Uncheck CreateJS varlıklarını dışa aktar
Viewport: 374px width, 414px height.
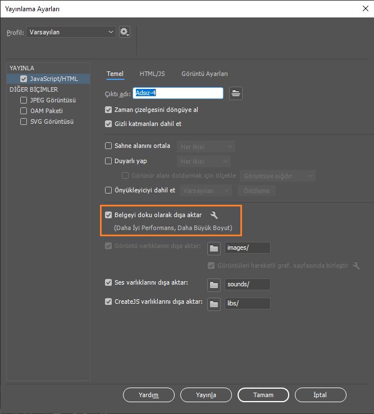coord(108,301)
